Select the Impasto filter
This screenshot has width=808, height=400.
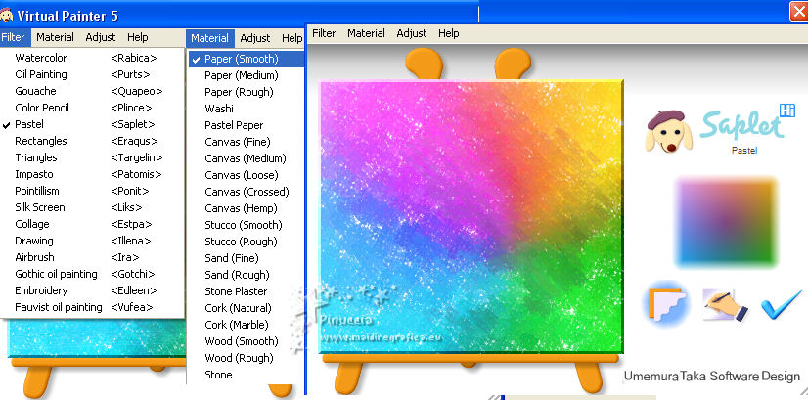pyautogui.click(x=92, y=174)
